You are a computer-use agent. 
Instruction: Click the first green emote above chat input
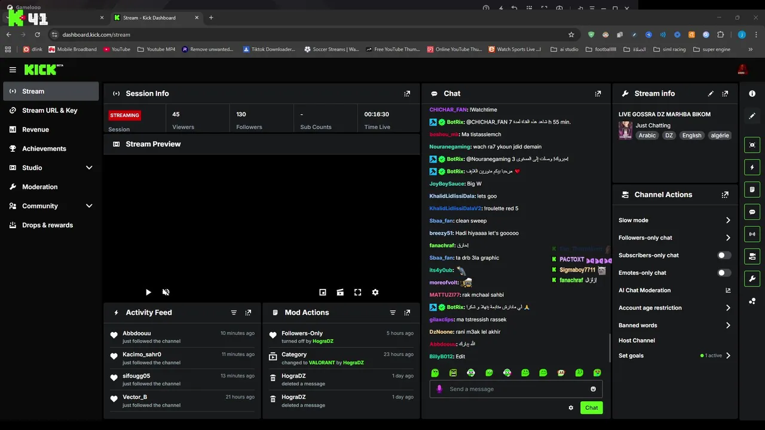point(435,373)
